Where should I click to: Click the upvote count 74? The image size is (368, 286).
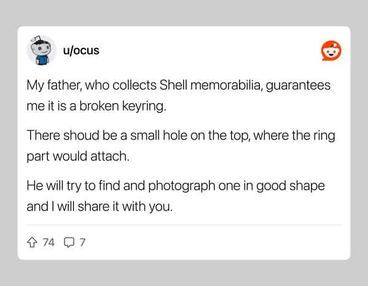click(49, 242)
